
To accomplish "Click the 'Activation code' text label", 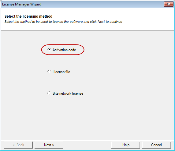I will point(64,50).
